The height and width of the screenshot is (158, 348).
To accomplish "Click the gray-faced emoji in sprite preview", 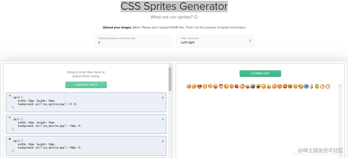I will [253, 86].
